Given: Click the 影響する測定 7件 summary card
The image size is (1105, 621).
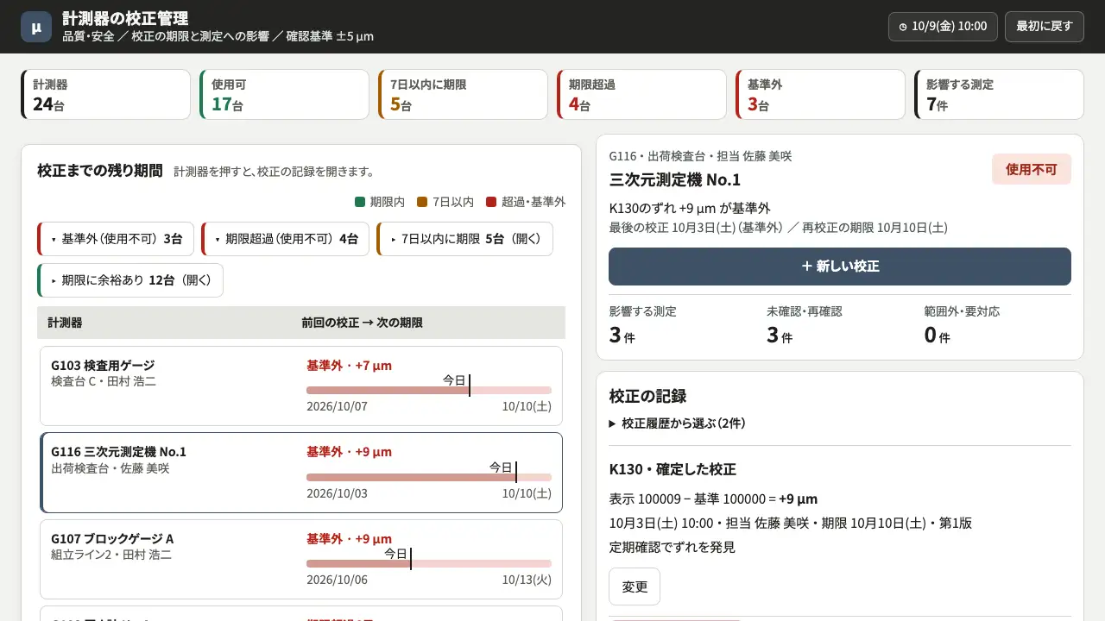Looking at the screenshot, I should pos(999,94).
